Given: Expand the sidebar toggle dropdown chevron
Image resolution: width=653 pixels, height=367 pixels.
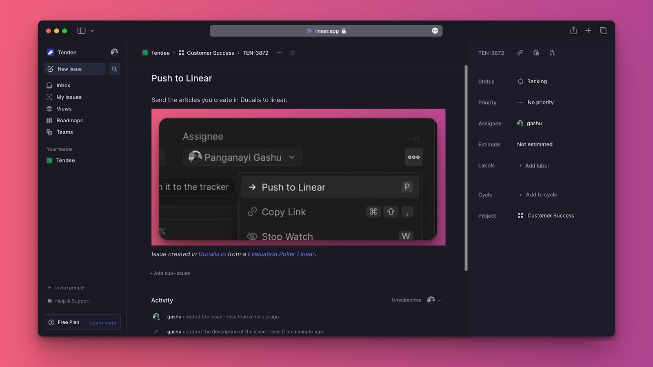Looking at the screenshot, I should pyautogui.click(x=92, y=31).
